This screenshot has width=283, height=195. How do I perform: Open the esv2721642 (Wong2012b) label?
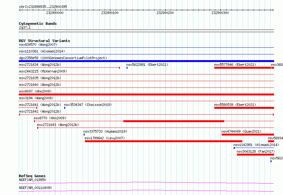tap(40, 111)
